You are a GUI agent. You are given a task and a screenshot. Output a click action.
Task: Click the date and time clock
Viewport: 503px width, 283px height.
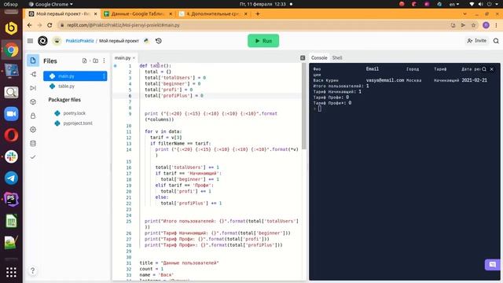263,4
